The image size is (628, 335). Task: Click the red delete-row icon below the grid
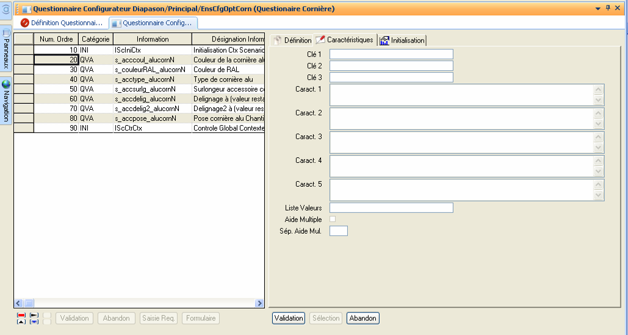(x=21, y=315)
